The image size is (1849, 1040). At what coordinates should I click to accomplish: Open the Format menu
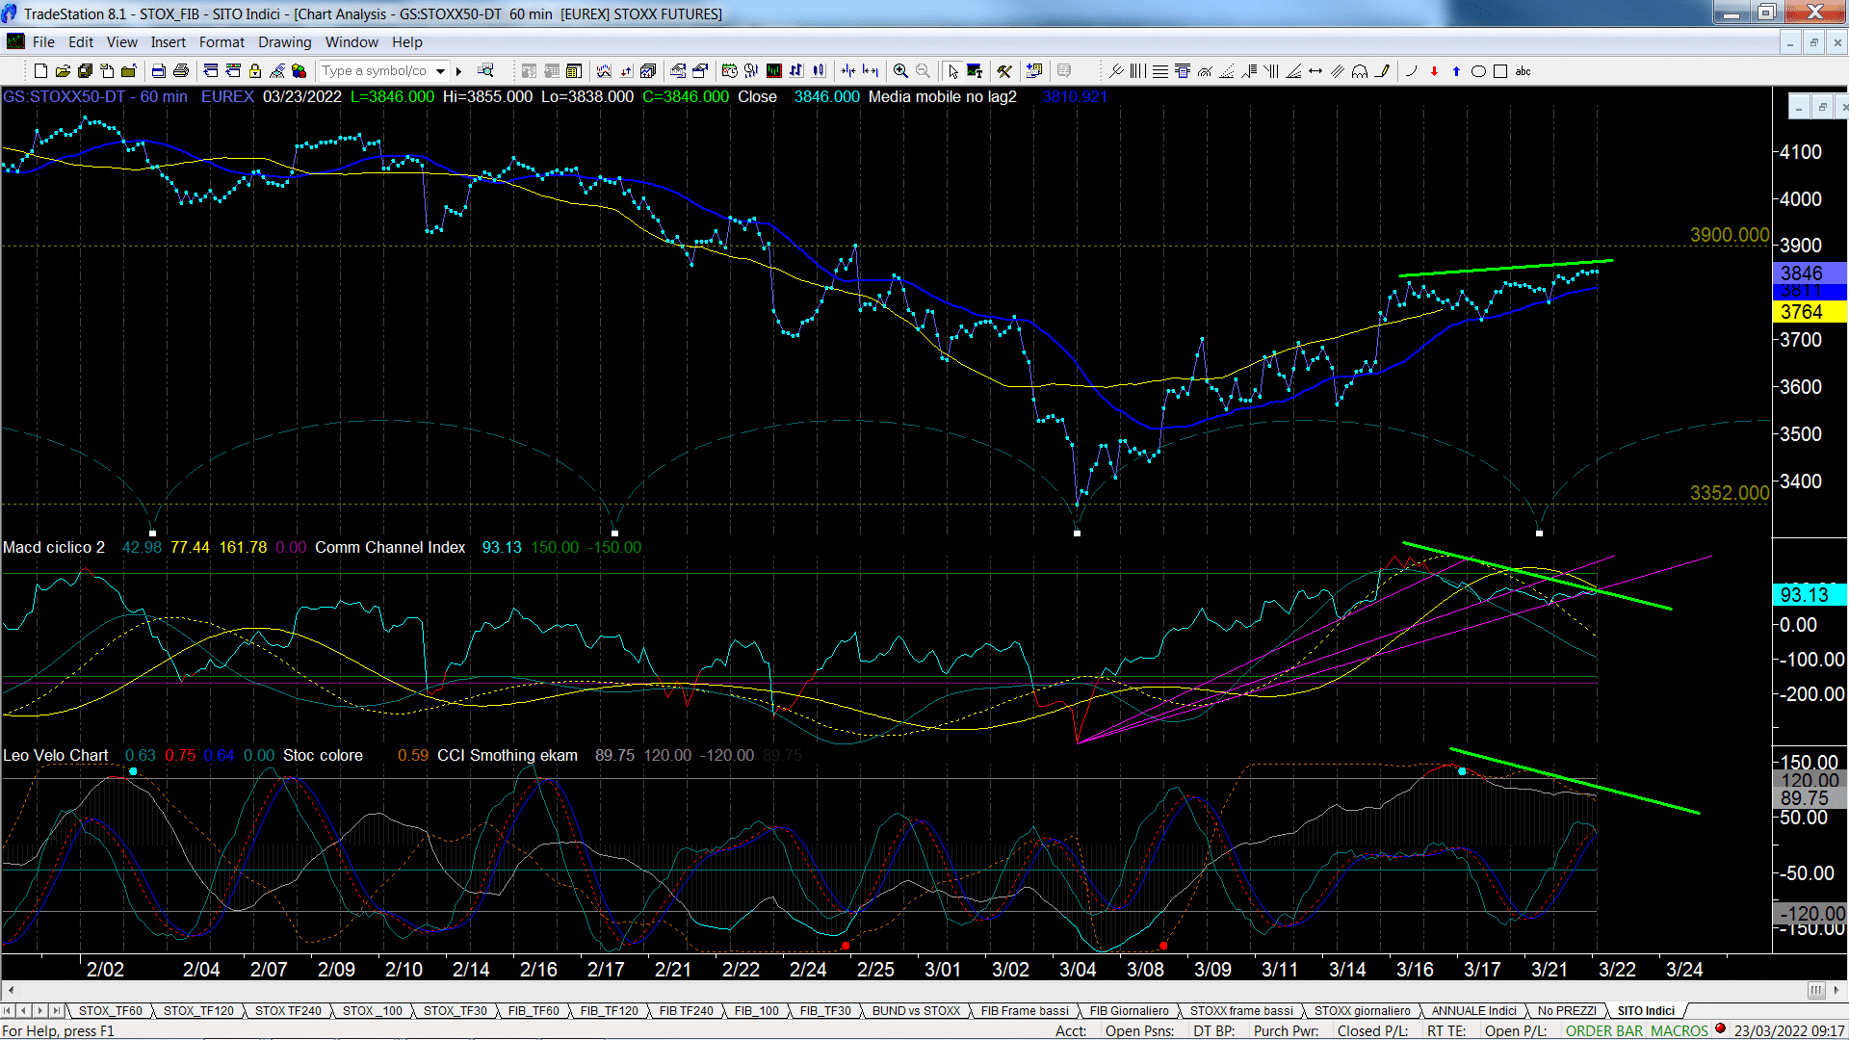pos(222,42)
